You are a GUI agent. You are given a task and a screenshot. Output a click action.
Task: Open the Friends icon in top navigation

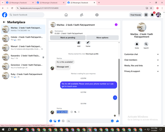(82, 15)
